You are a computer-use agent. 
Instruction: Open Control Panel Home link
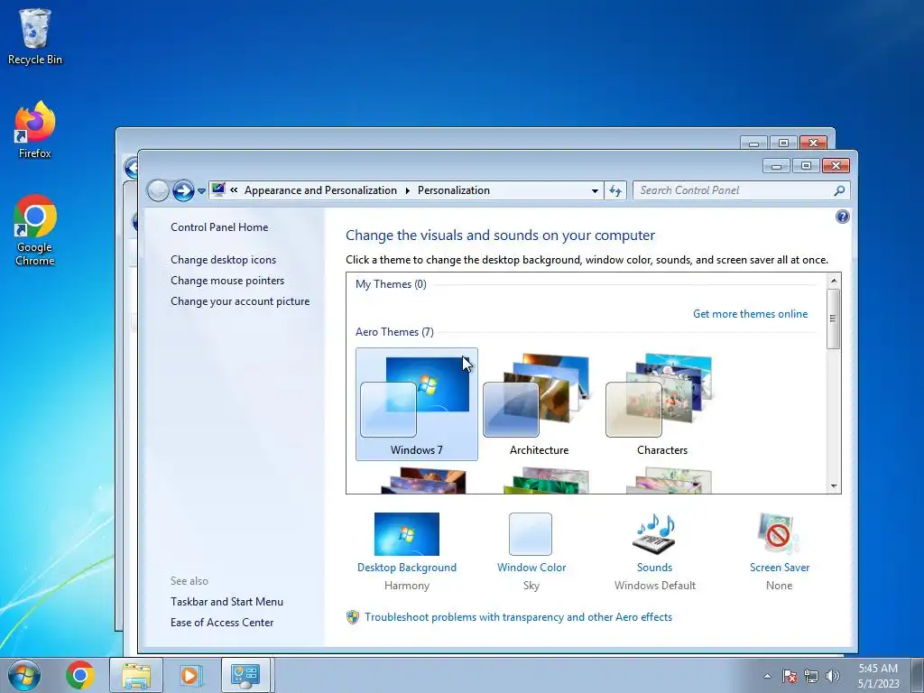click(x=219, y=227)
